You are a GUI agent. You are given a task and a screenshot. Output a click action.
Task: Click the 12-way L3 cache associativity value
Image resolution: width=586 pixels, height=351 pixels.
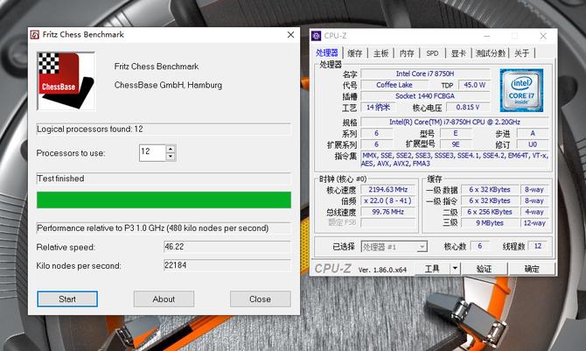534,223
